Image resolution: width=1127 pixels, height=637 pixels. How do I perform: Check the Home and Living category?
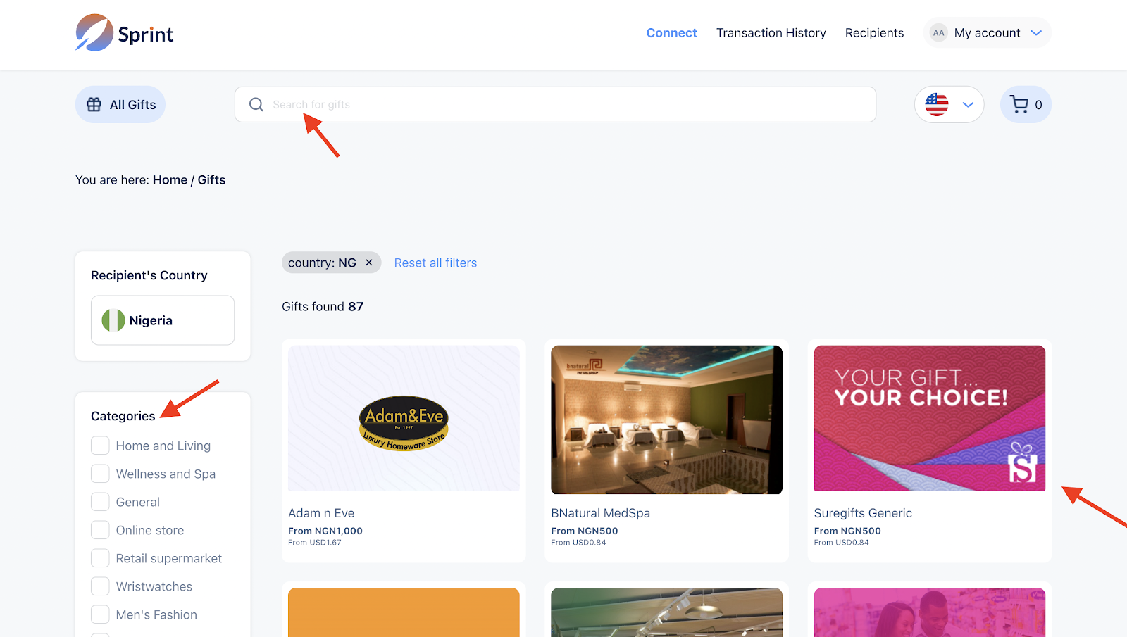click(100, 446)
